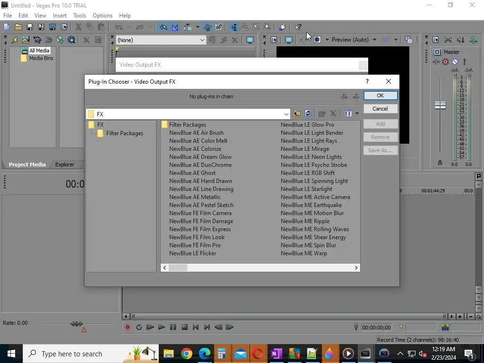Click the Record button in transport bar
Image resolution: width=484 pixels, height=363 pixels.
pos(128,327)
